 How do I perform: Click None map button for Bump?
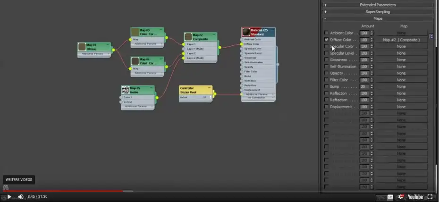coord(401,86)
